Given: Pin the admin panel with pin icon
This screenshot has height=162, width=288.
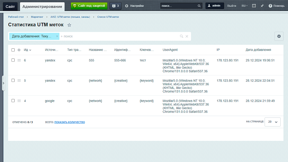Looking at the screenshot, I should pos(262,6).
